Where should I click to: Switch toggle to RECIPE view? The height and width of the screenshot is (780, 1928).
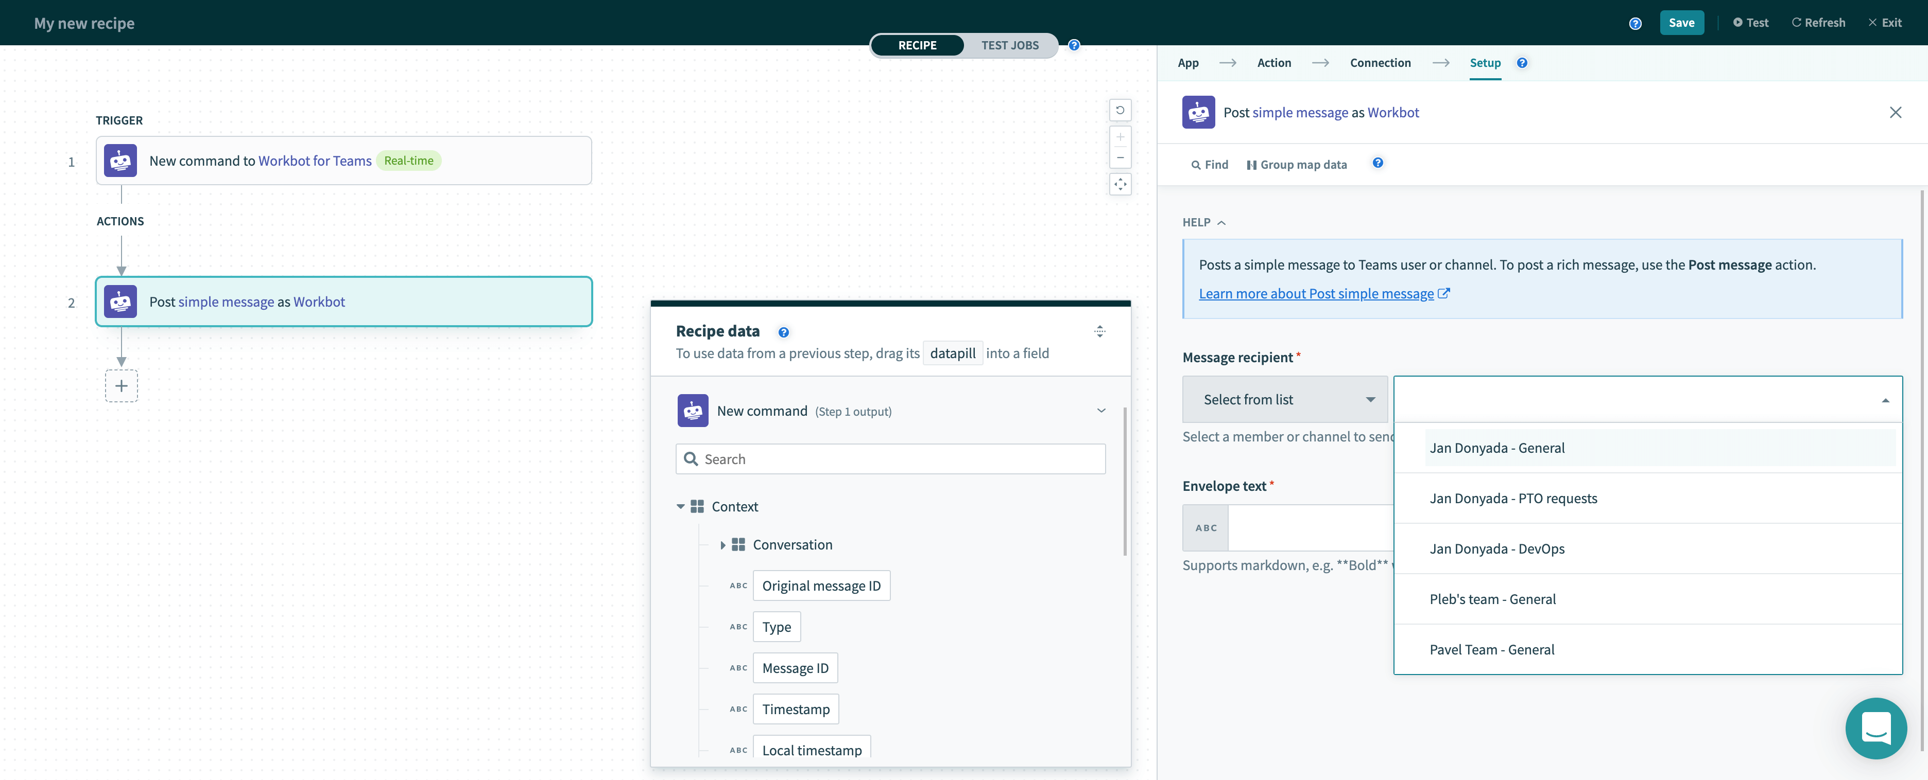point(917,45)
